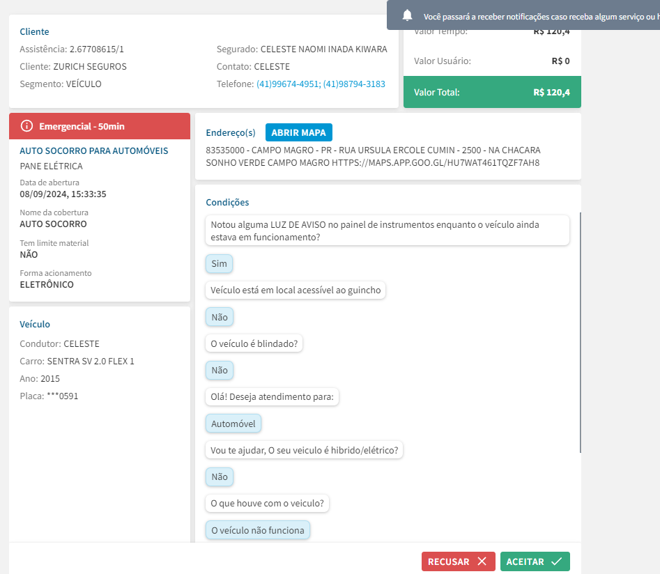Click the "O veículo não funciona" answer chip
The width and height of the screenshot is (660, 574).
pos(258,530)
